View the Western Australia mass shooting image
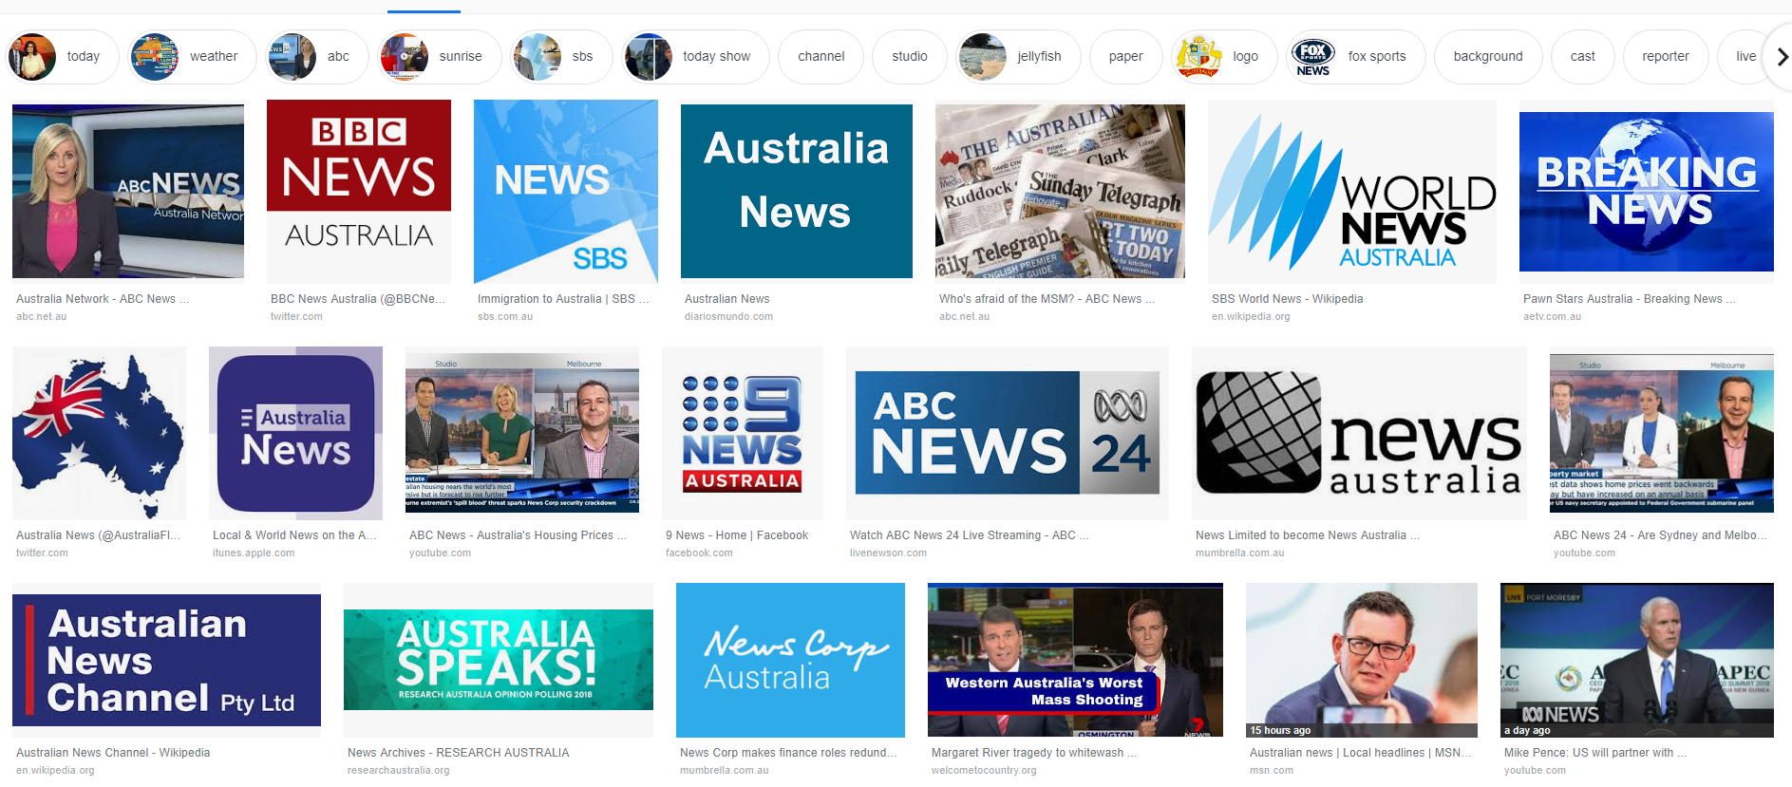This screenshot has width=1792, height=787. (x=1075, y=661)
